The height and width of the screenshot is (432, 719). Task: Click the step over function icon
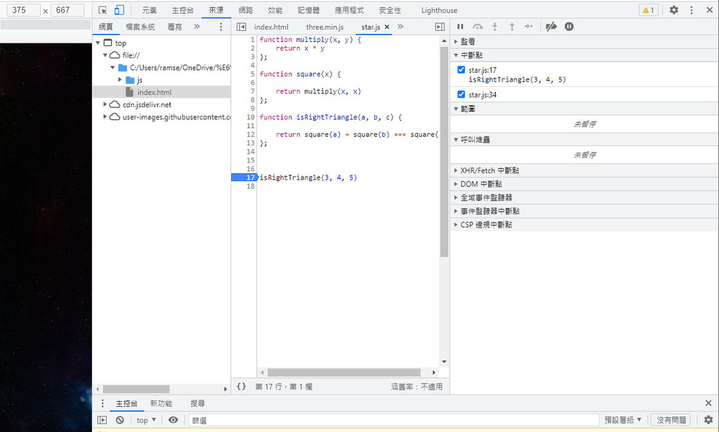477,27
